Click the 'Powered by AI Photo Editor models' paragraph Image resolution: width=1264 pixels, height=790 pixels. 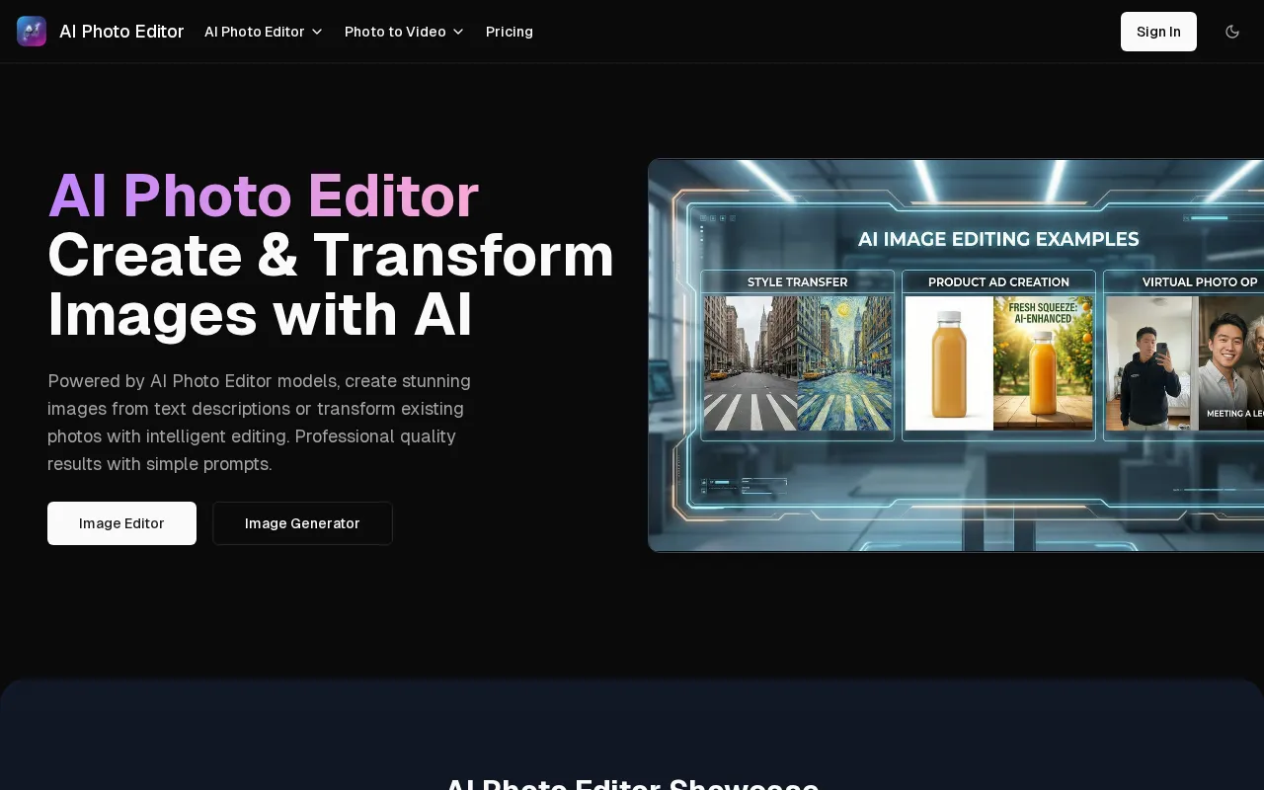click(x=260, y=422)
